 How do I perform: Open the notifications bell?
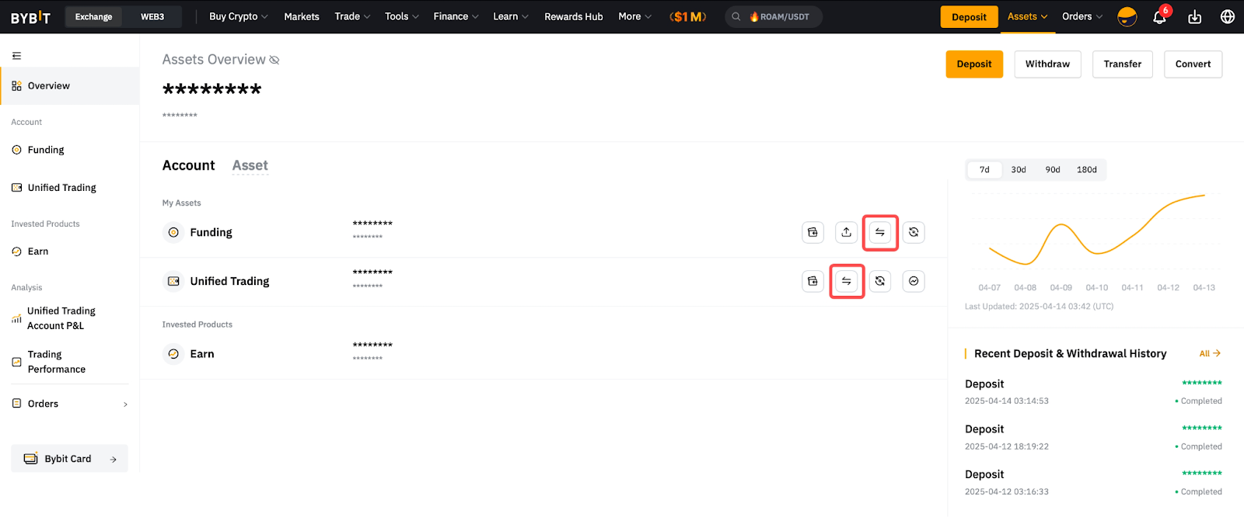1159,17
